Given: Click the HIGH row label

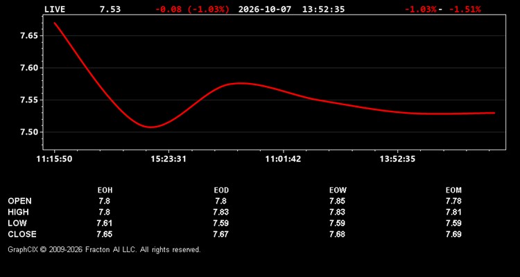Looking at the screenshot, I should pos(18,212).
